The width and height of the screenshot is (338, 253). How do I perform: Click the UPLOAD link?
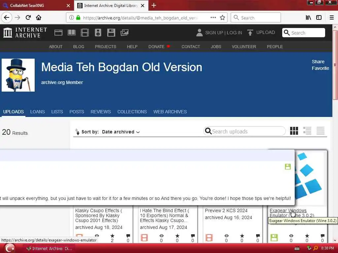click(266, 33)
